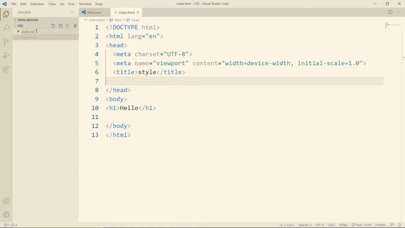Click VS Code logo in title bar

click(x=4, y=4)
